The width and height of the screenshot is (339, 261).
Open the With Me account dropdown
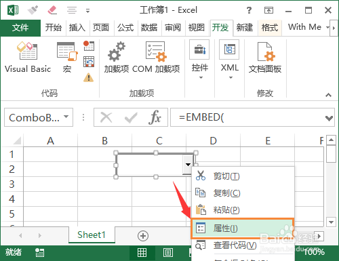click(308, 27)
